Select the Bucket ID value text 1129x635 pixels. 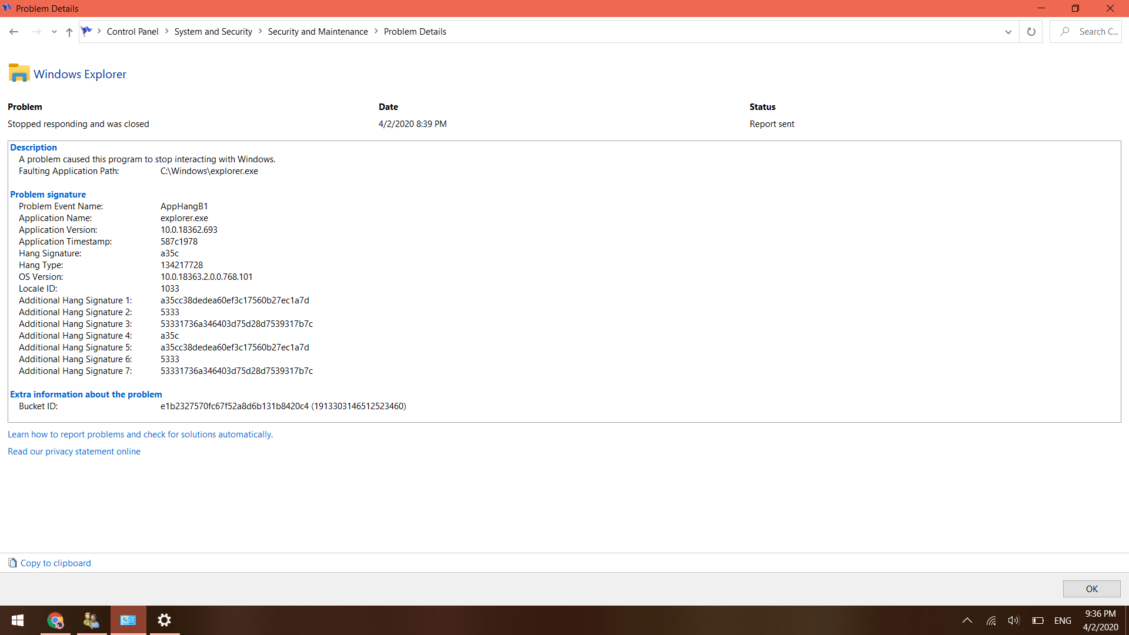pyautogui.click(x=283, y=406)
